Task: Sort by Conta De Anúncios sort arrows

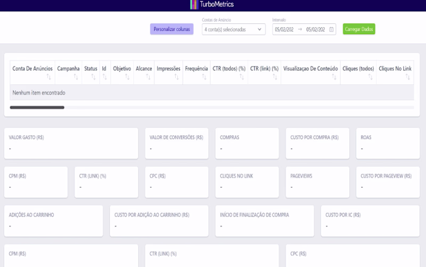Action: pos(48,77)
